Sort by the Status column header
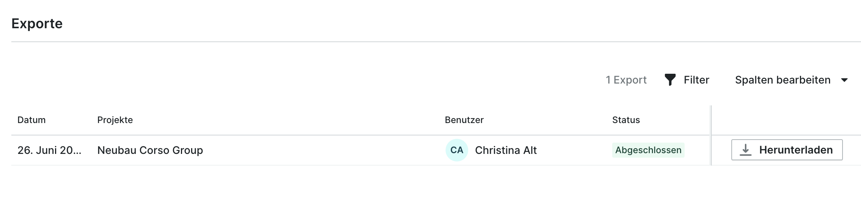This screenshot has width=861, height=219. (626, 120)
